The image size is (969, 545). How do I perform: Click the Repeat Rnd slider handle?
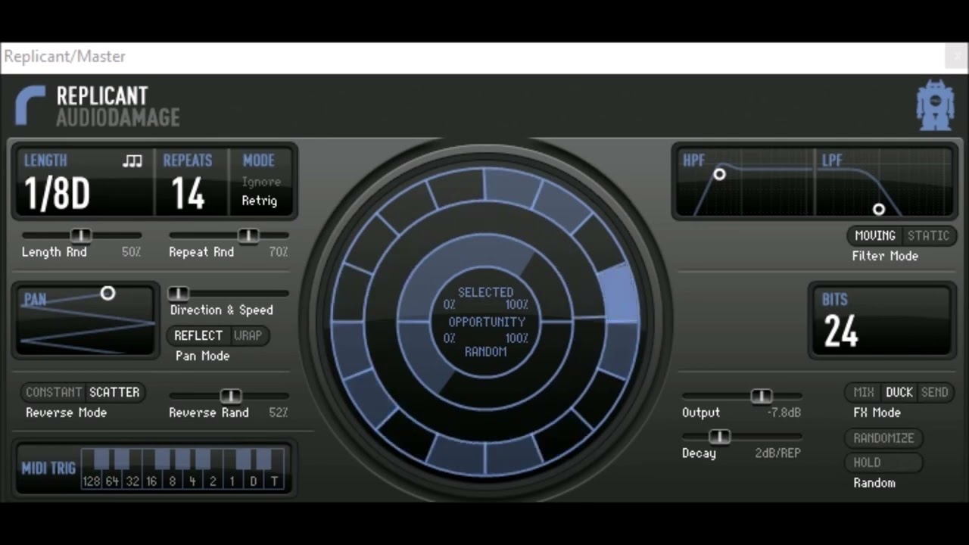pos(248,235)
